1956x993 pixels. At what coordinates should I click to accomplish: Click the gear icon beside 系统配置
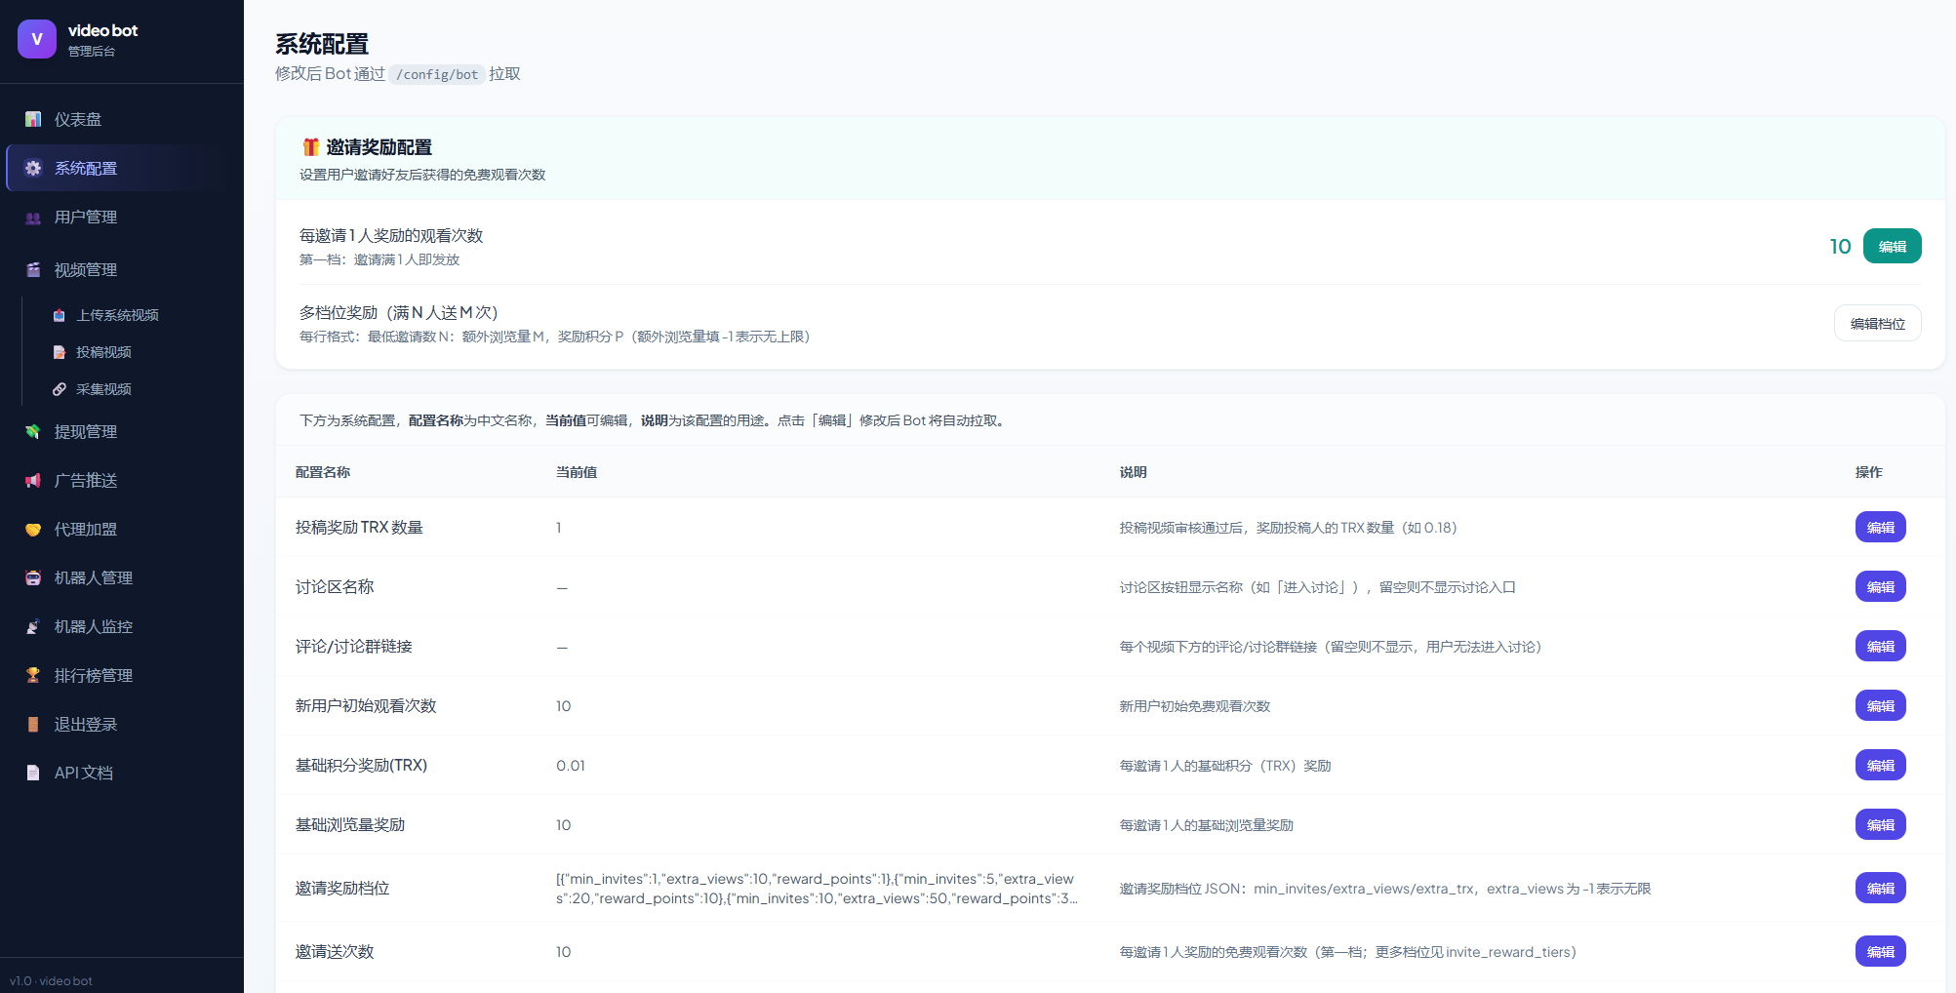33,168
